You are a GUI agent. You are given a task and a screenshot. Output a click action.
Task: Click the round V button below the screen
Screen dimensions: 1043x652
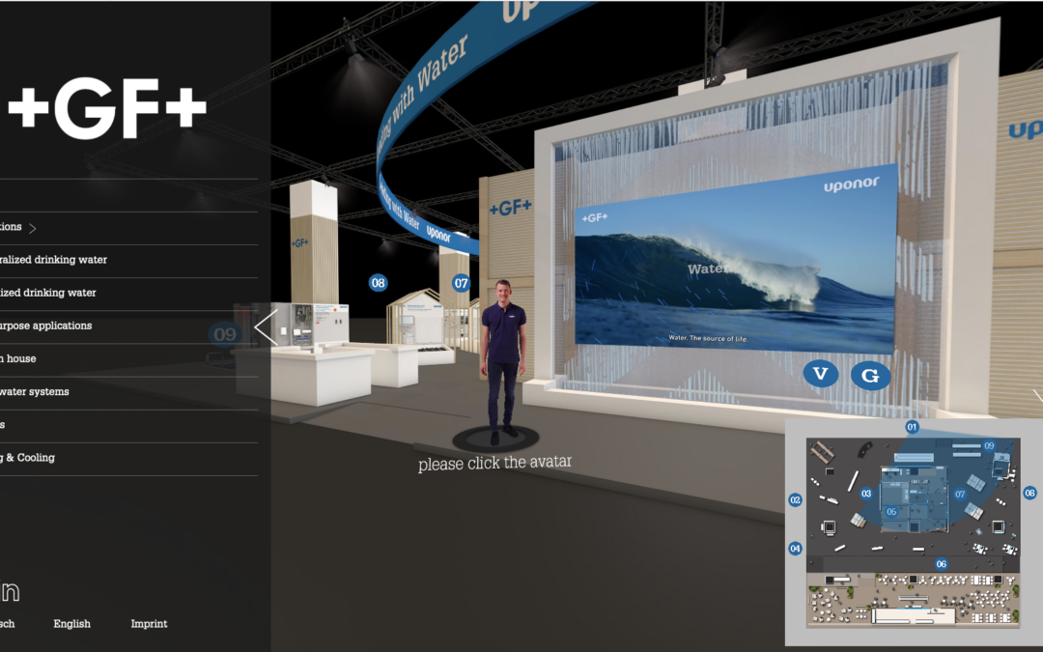[820, 374]
